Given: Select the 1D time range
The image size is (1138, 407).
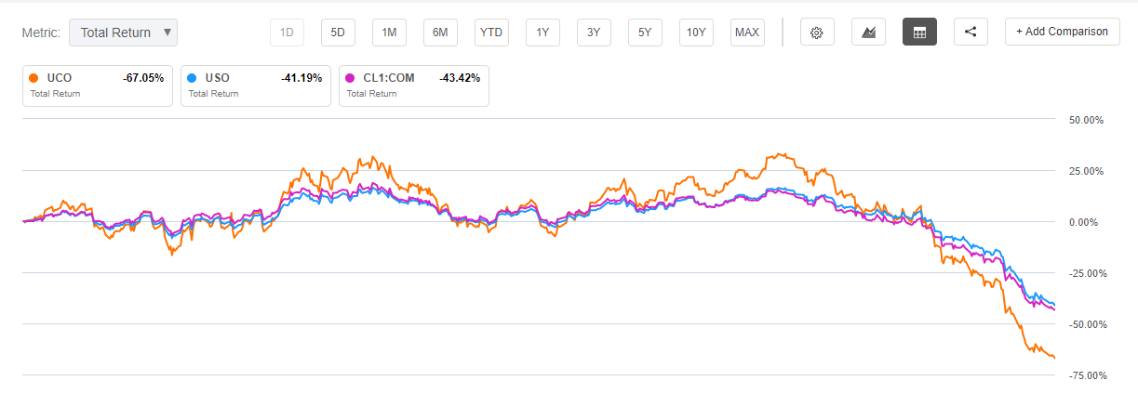Looking at the screenshot, I should 287,33.
